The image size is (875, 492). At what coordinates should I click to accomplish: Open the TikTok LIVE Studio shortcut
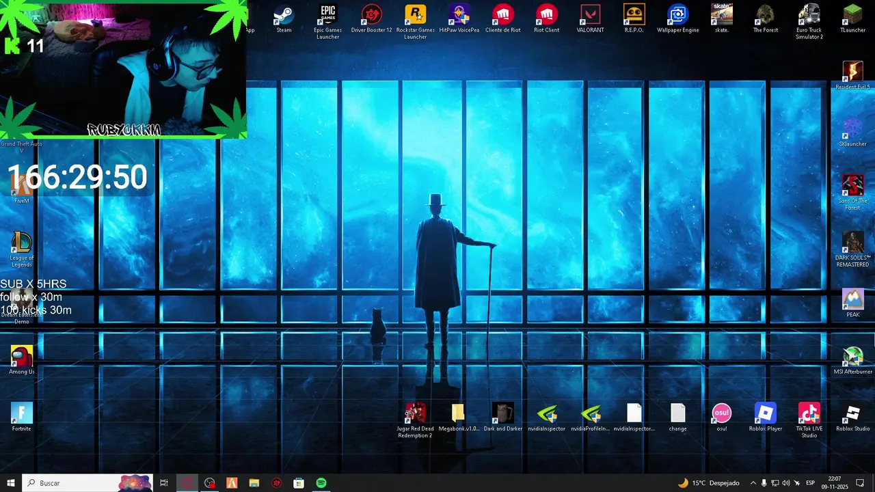pyautogui.click(x=809, y=420)
